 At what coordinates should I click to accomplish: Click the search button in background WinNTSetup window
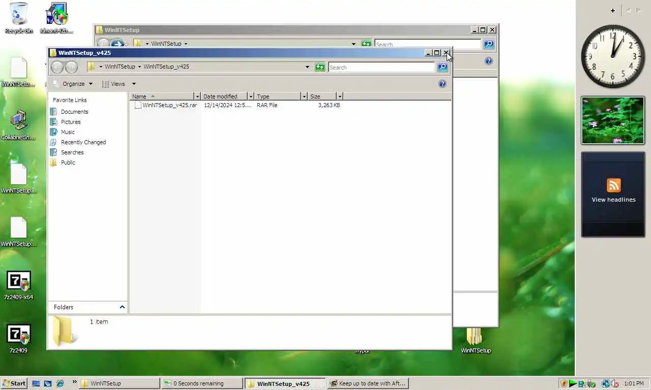coord(489,44)
